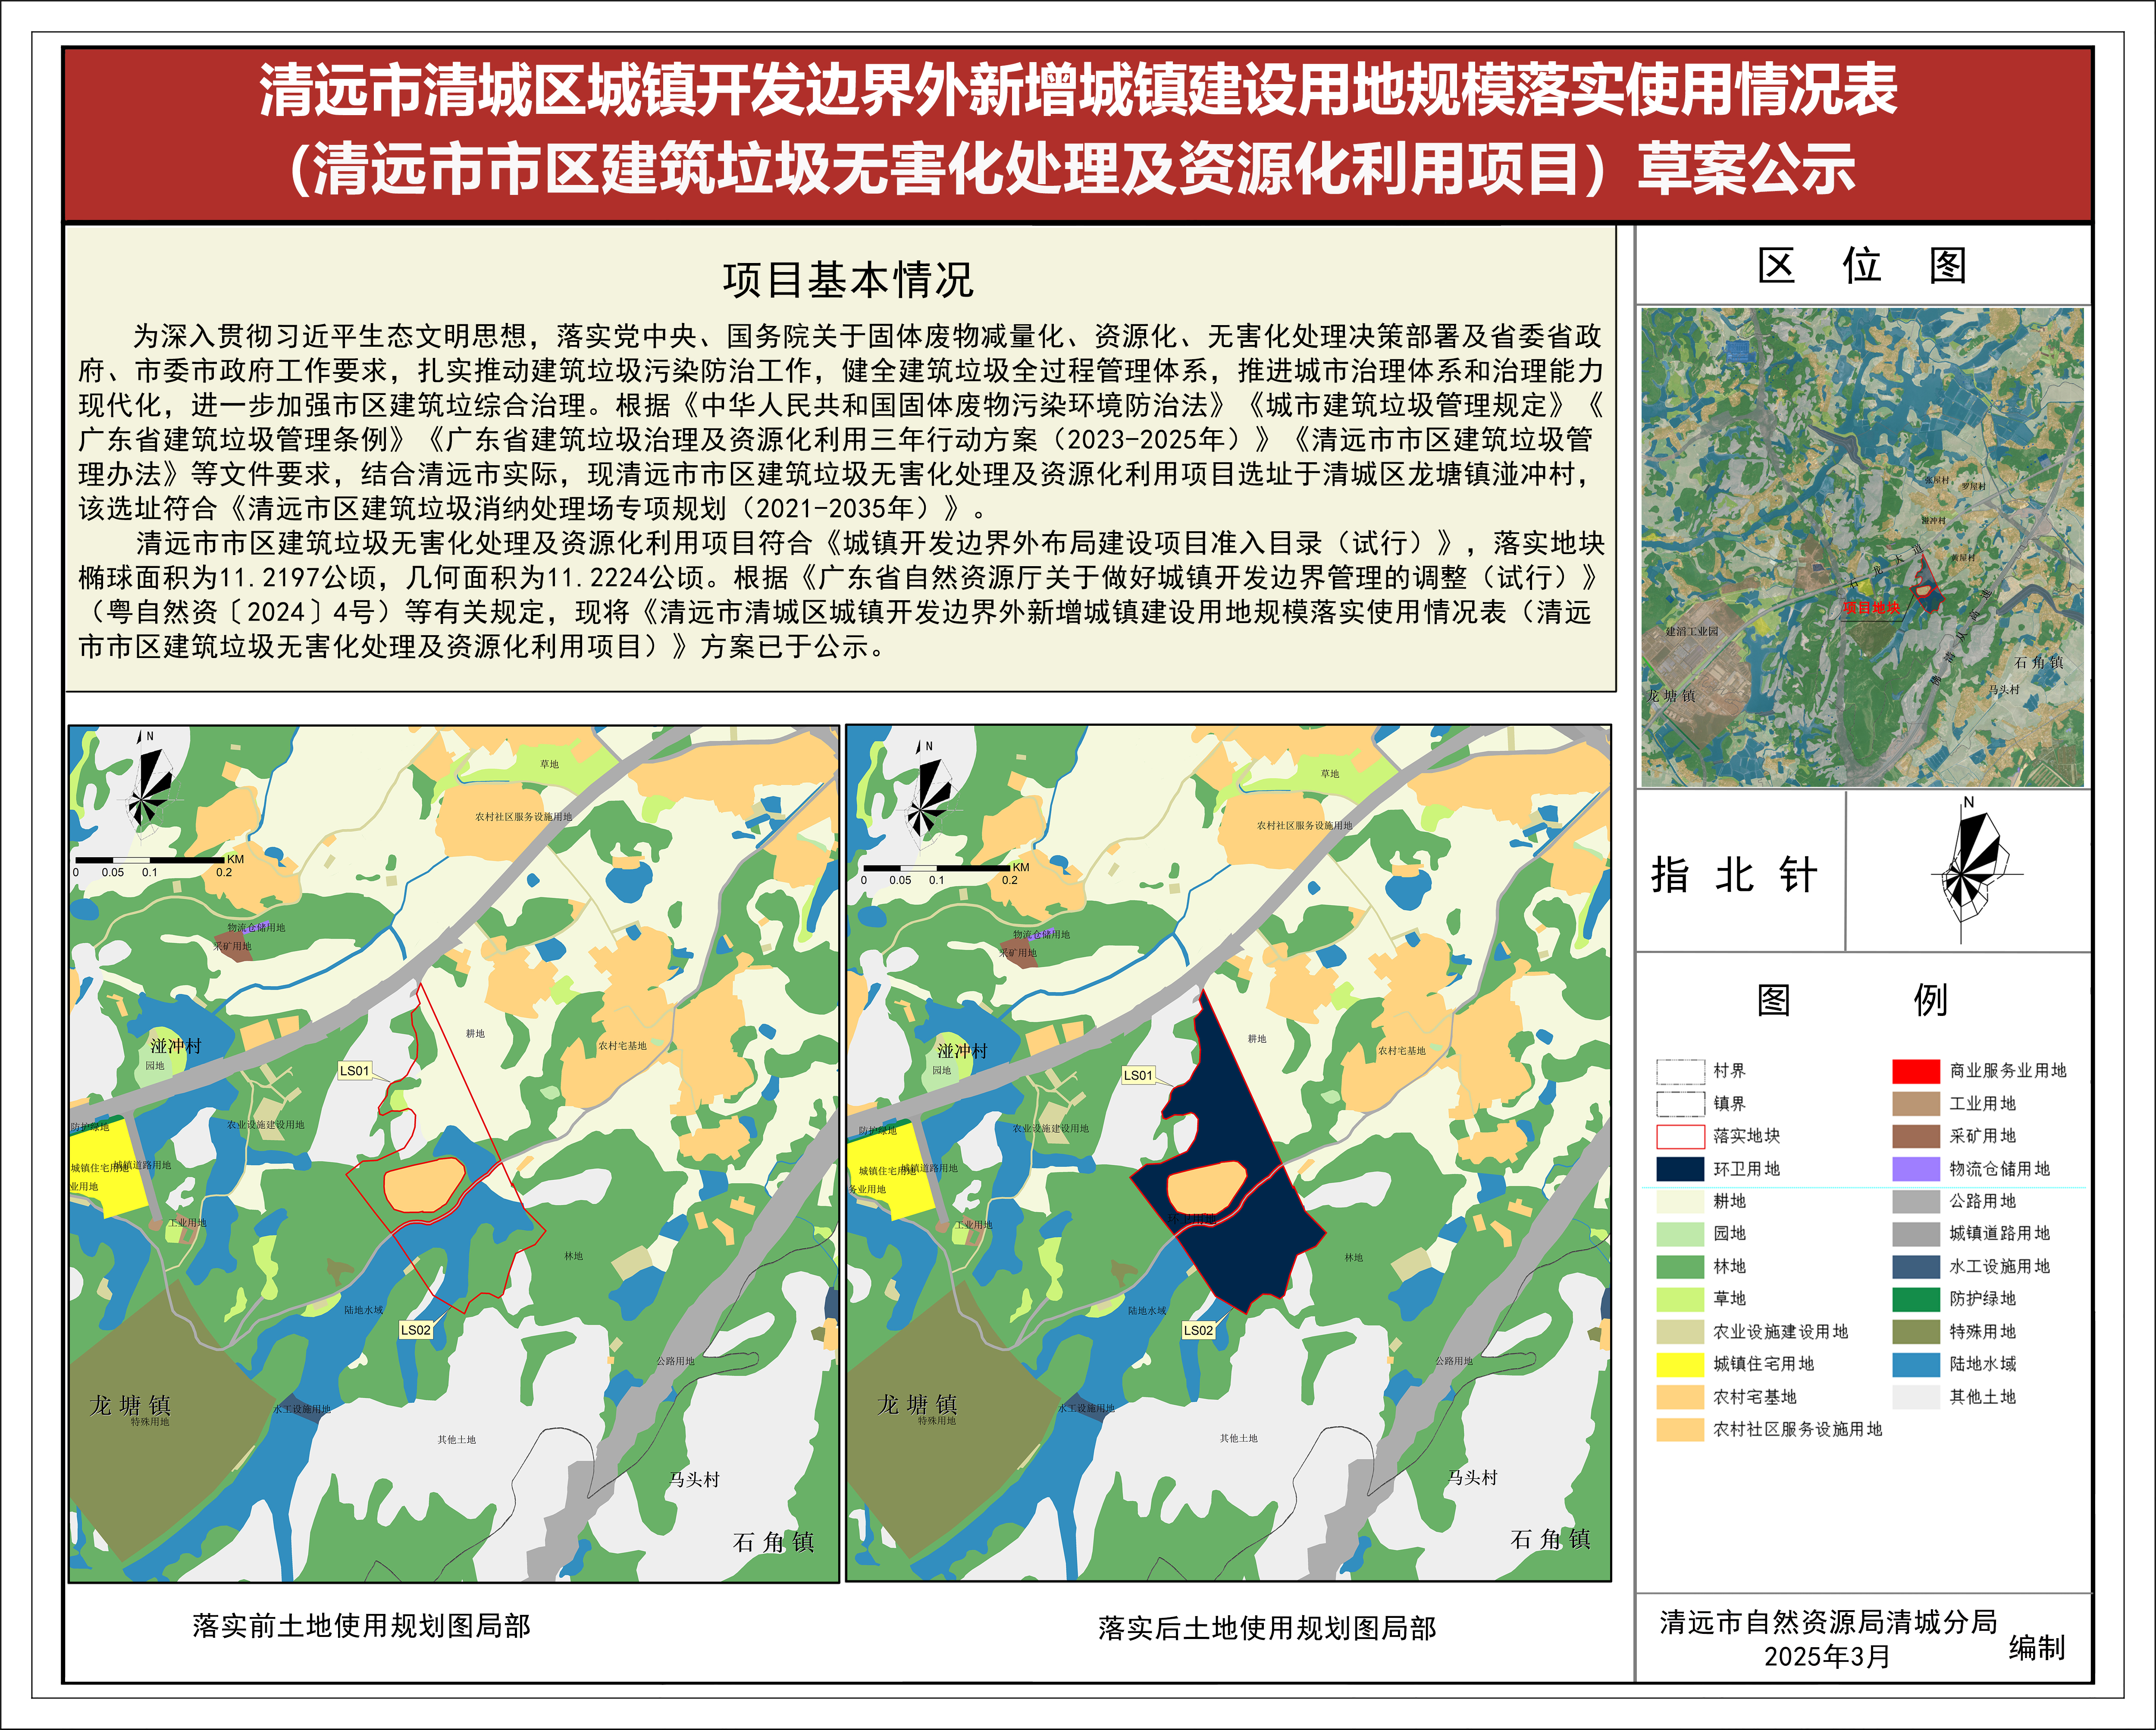
Task: Click the 编制 text at bottom right
Action: point(2037,1647)
